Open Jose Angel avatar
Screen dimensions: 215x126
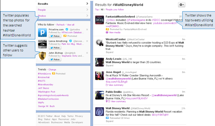tap(100, 75)
